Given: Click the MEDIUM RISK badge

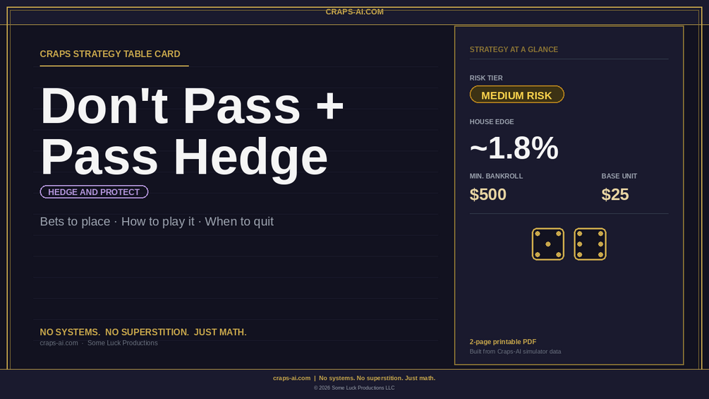Looking at the screenshot, I should 517,95.
